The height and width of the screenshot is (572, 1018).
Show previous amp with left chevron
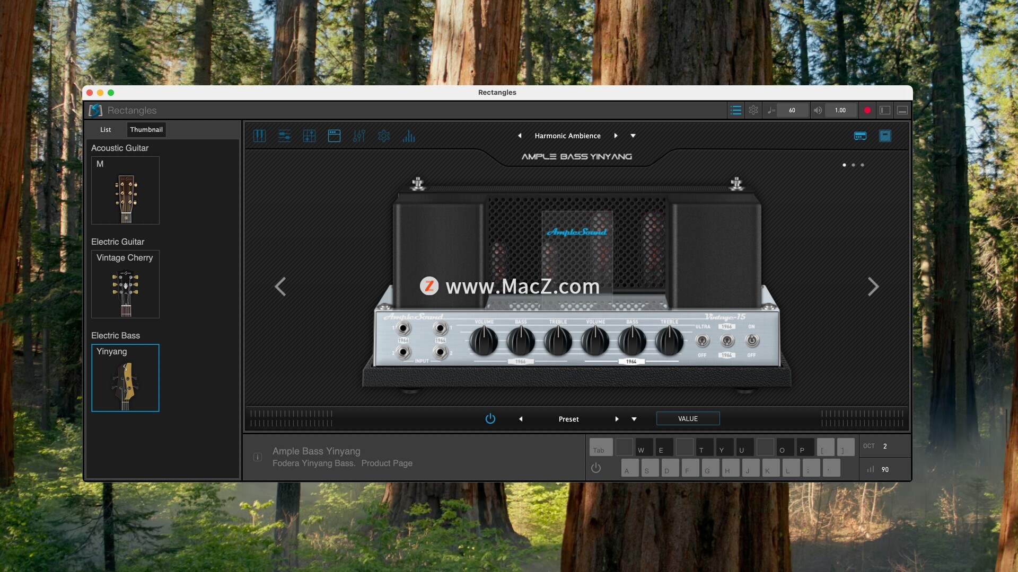(280, 287)
